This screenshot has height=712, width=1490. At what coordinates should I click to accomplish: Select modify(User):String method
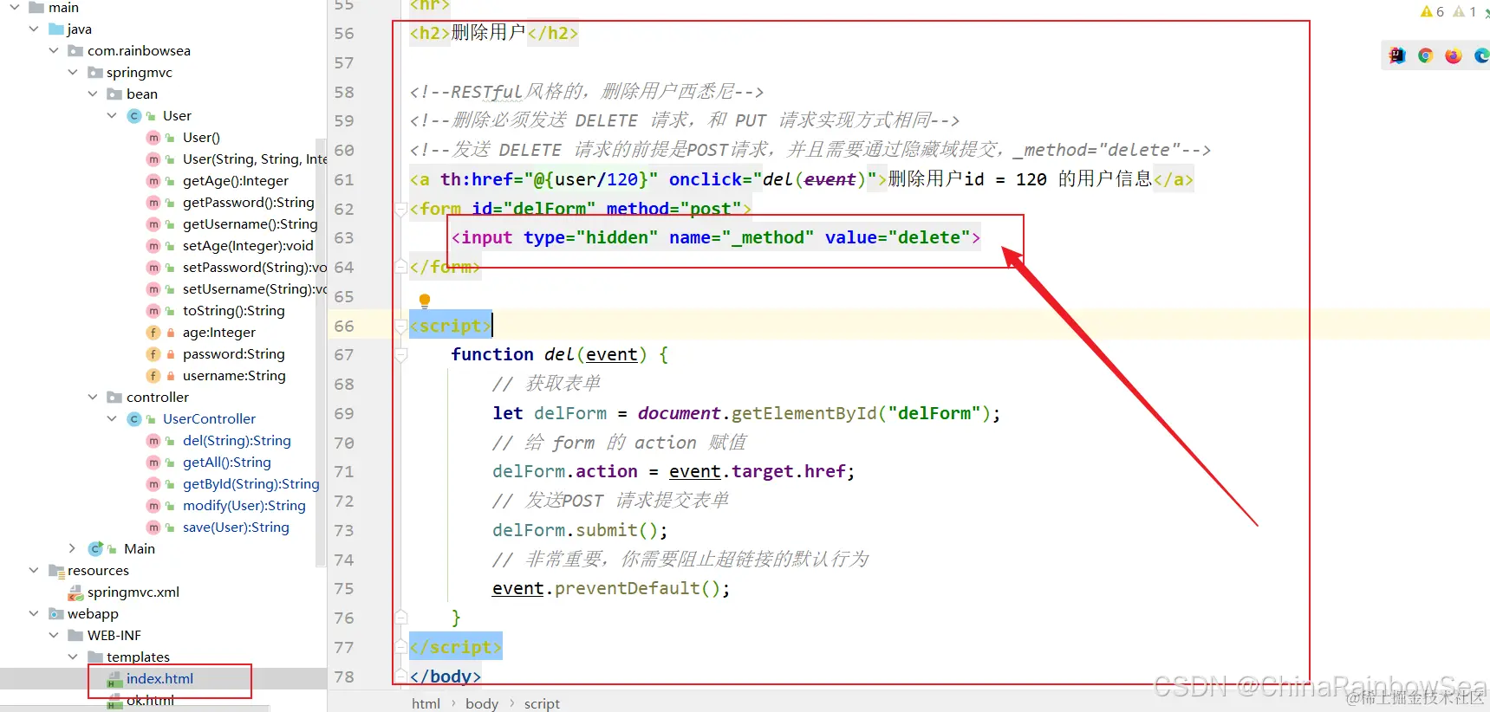click(x=244, y=505)
